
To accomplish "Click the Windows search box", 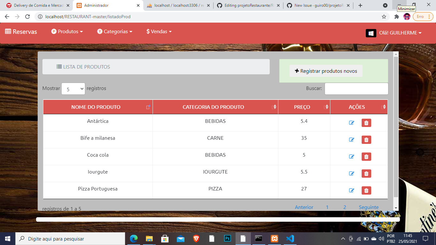I will [70, 239].
